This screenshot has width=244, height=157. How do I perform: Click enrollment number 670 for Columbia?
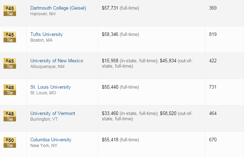tap(213, 140)
